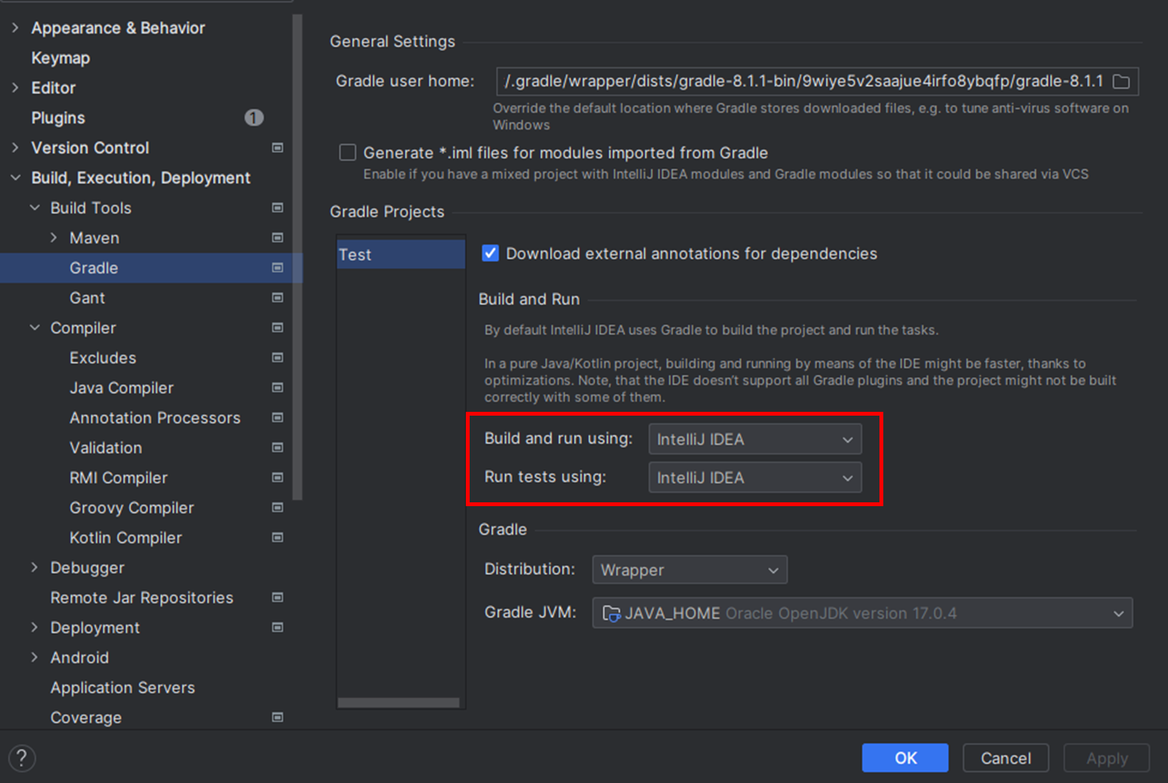The height and width of the screenshot is (783, 1168).
Task: Click project-level settings icon next to Compiler
Action: (x=278, y=327)
